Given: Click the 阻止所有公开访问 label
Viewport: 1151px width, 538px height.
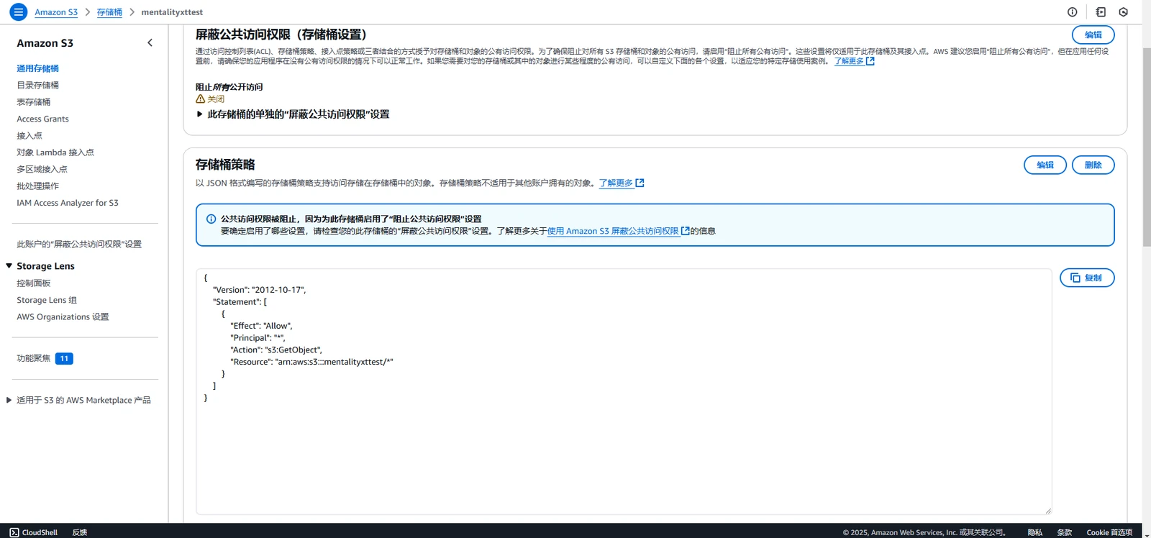Looking at the screenshot, I should point(229,87).
